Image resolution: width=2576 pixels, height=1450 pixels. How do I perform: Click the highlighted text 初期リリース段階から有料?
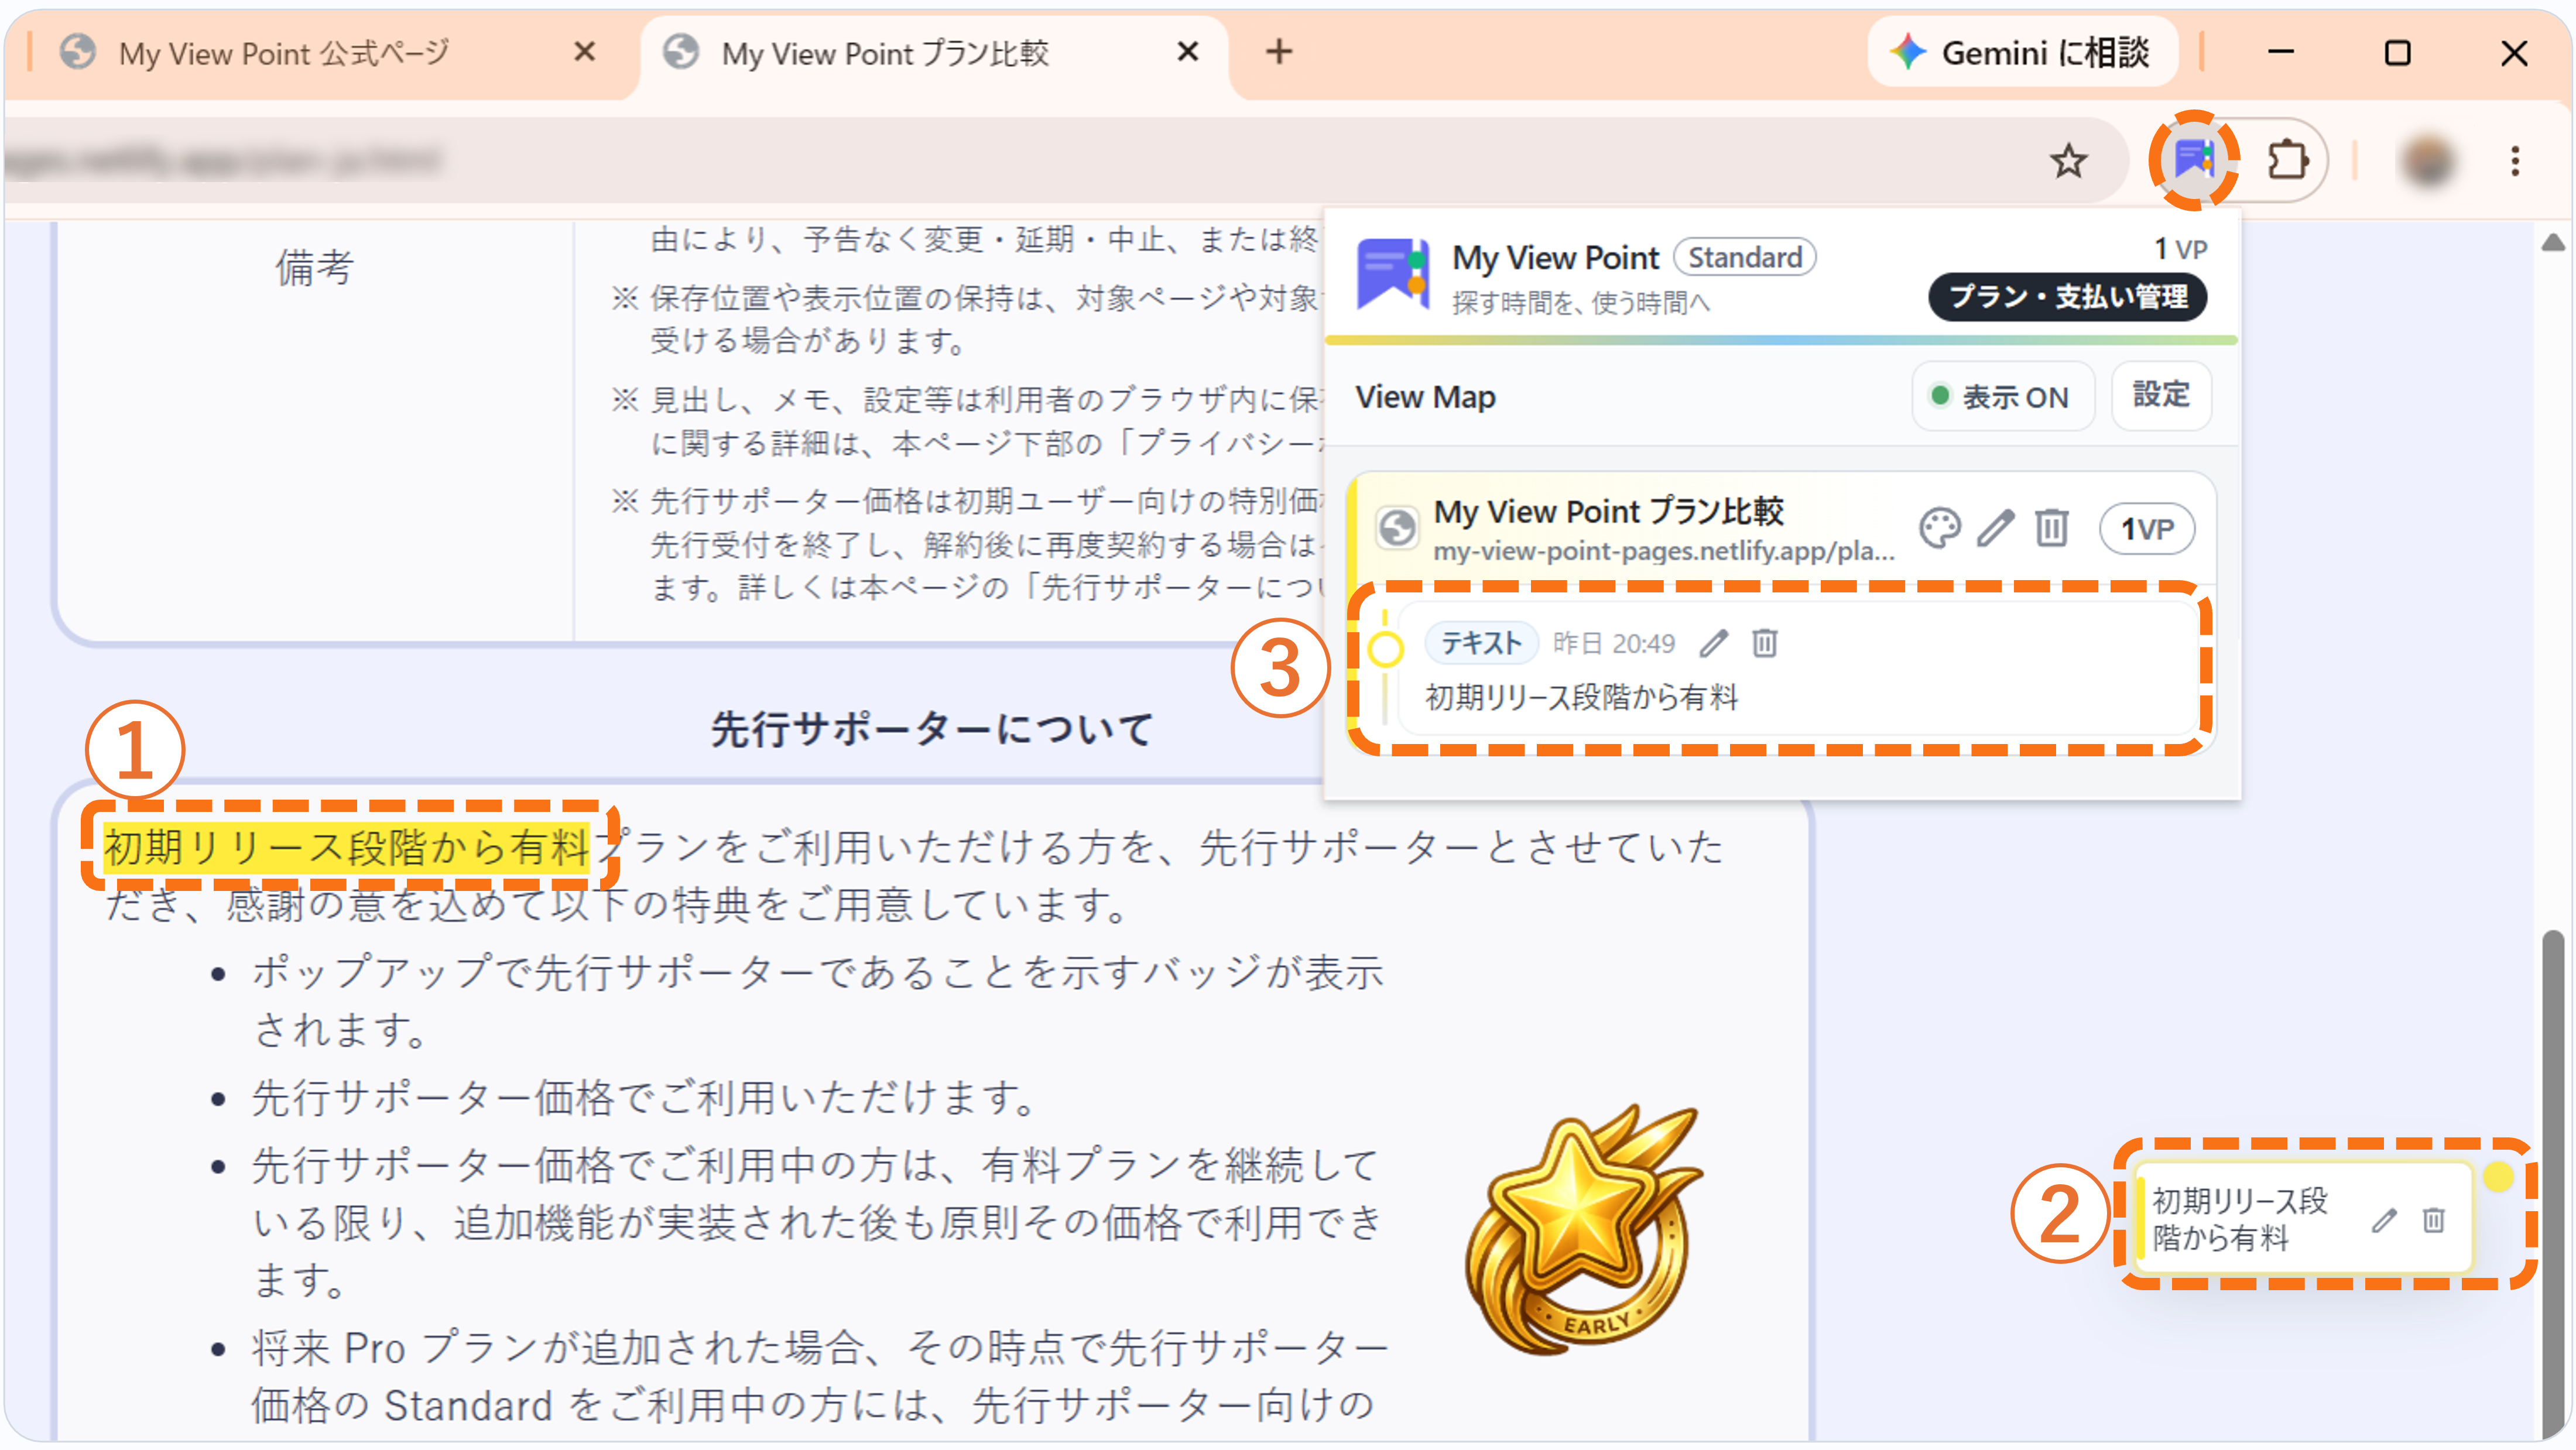[x=347, y=847]
